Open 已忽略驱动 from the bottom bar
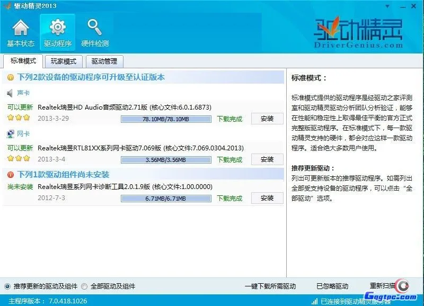The image size is (424, 306). point(332,286)
